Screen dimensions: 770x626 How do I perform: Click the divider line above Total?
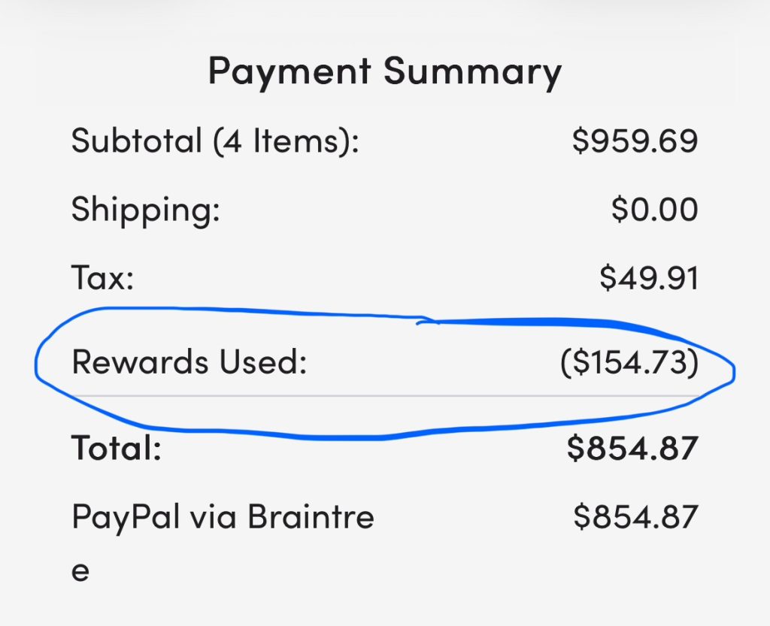[384, 396]
